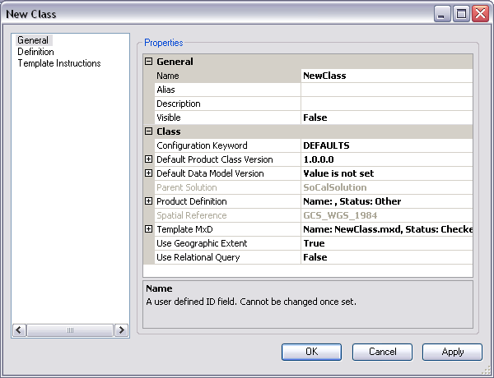This screenshot has height=378, width=494.
Task: Toggle the Use Geographic Extent value True
Action: (x=386, y=243)
